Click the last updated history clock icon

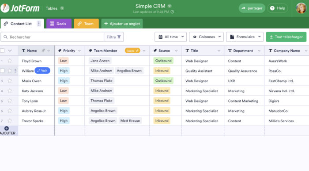pos(172,12)
